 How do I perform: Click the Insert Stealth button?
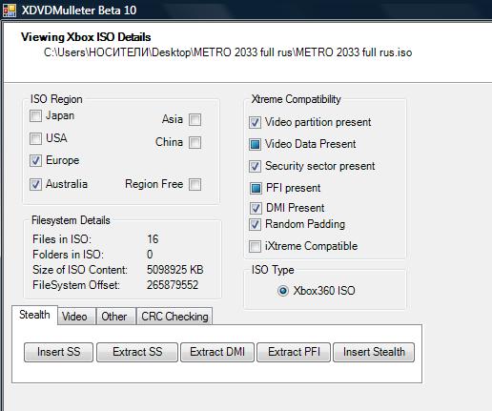click(374, 352)
